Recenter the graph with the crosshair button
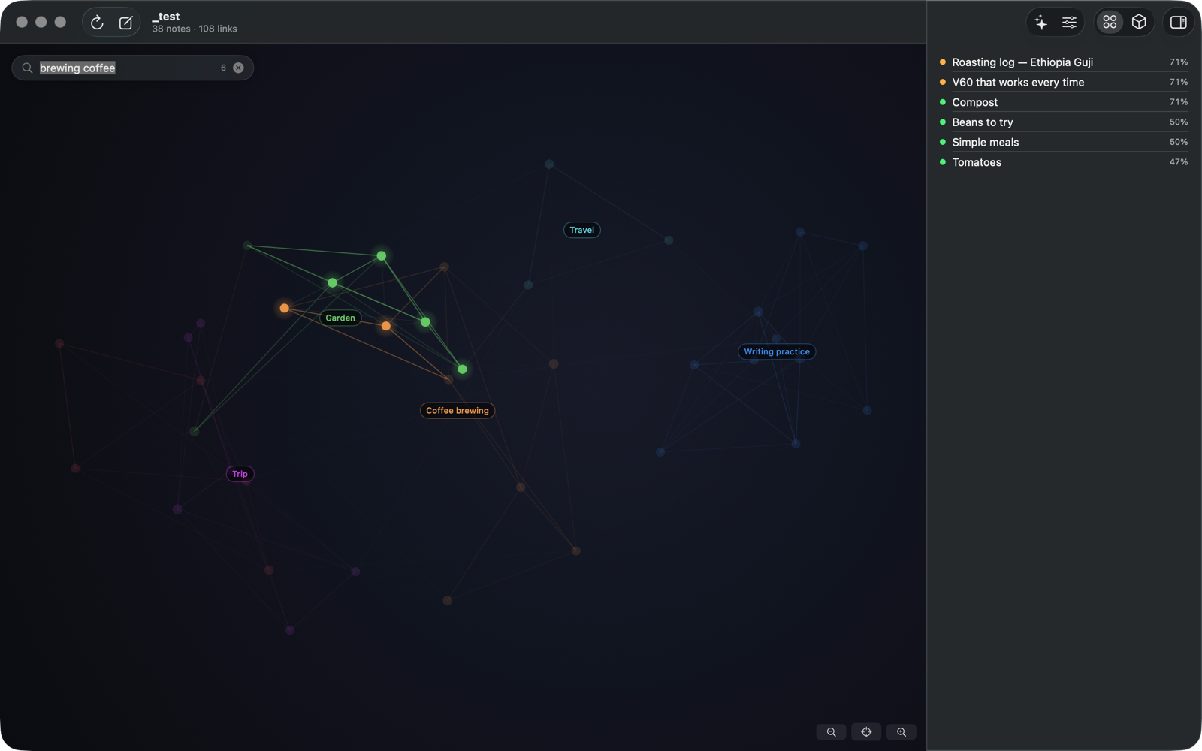The image size is (1202, 751). (866, 732)
